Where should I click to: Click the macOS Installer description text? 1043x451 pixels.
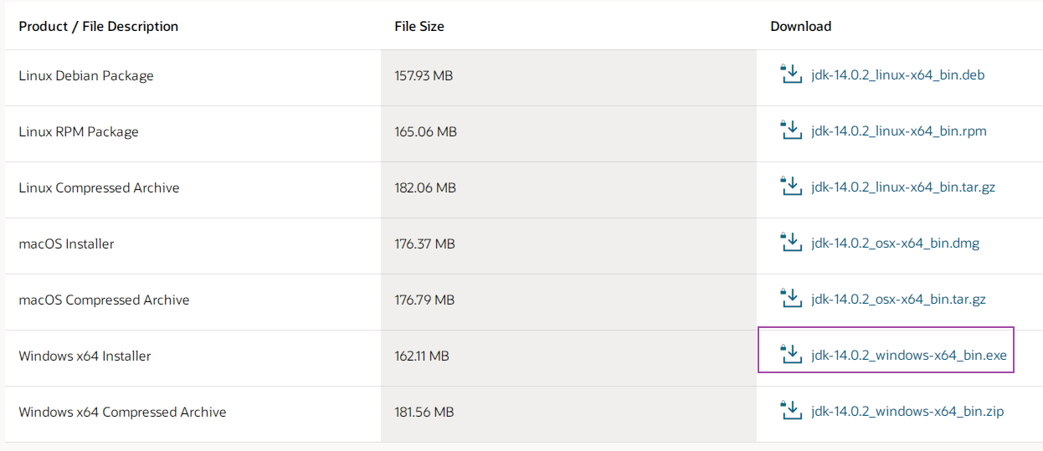point(66,243)
